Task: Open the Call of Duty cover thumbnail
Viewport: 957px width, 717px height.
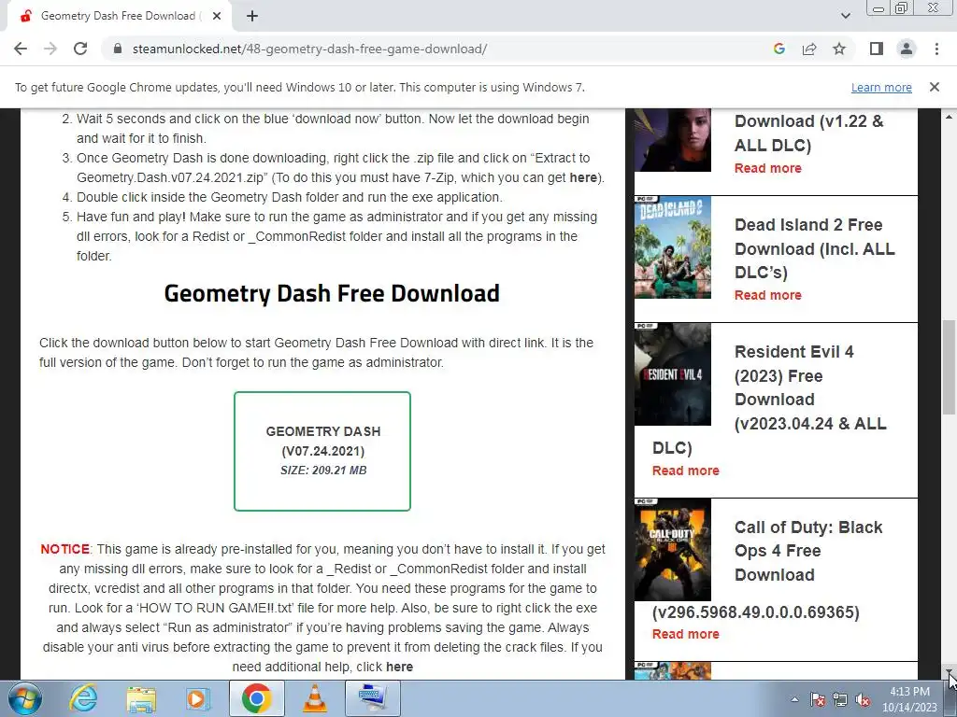Action: point(673,550)
